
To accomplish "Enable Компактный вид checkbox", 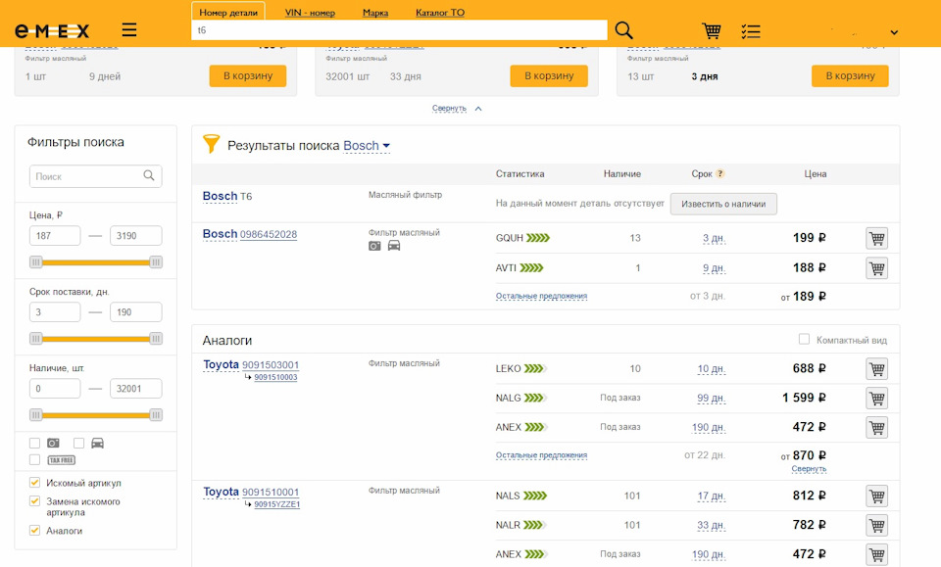I will coord(804,339).
